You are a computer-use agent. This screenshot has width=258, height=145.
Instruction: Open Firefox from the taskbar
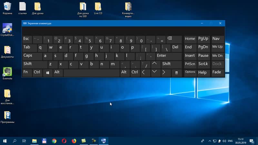pos(74,141)
